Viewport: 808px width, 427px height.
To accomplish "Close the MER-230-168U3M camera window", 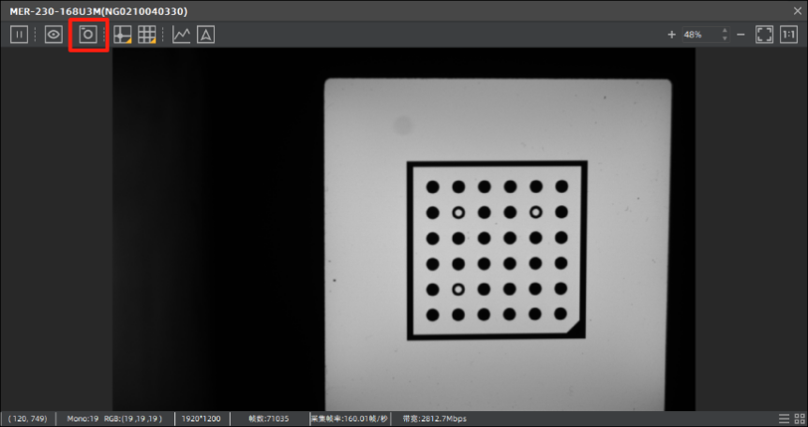I will 795,10.
